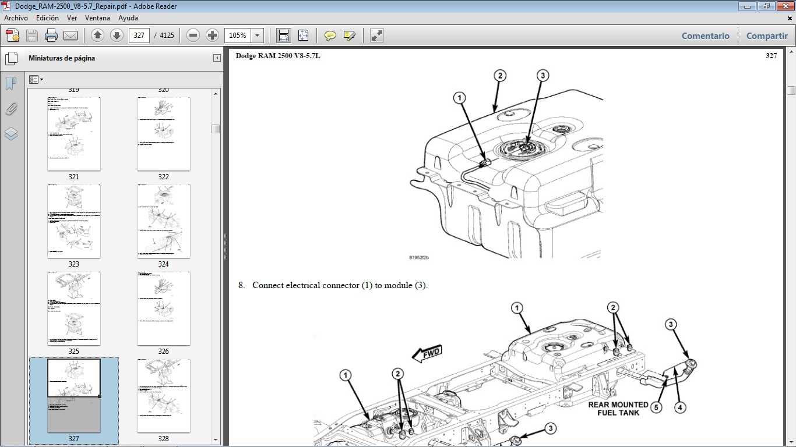
Task: Click thumbnail label '320'
Action: (x=164, y=90)
